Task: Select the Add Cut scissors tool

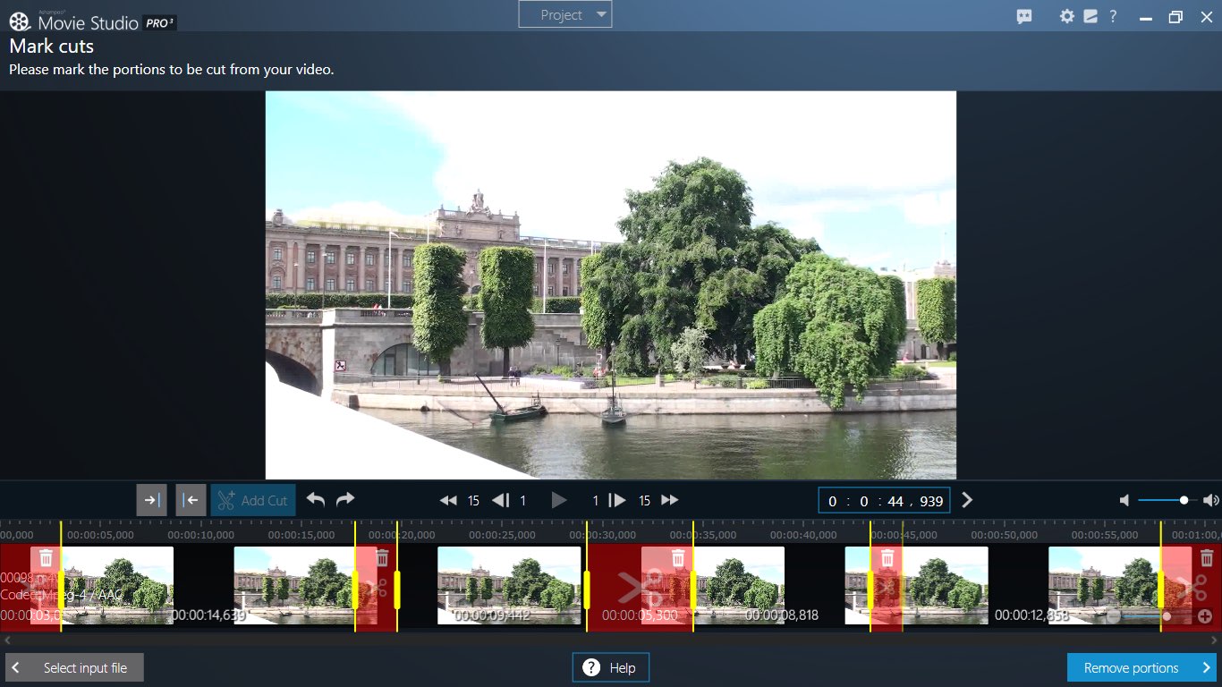Action: 252,500
